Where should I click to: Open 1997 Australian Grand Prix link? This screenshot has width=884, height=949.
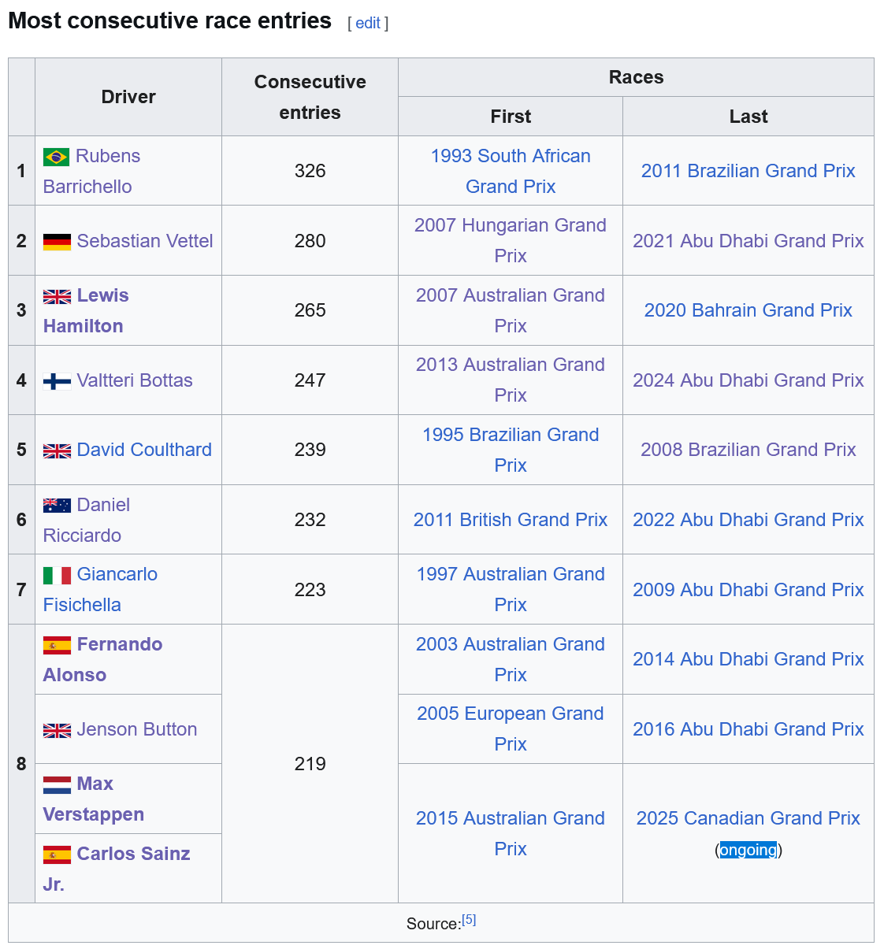pyautogui.click(x=511, y=589)
